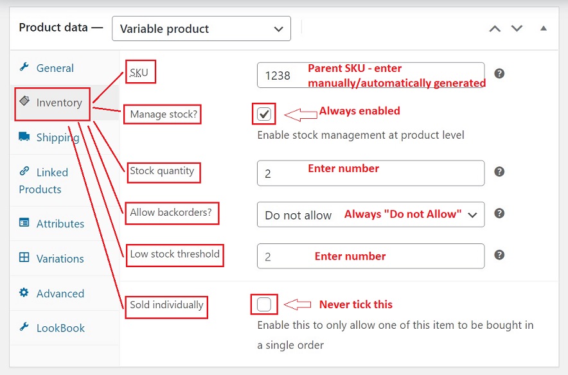The height and width of the screenshot is (375, 568).
Task: Tick the Sold individually checkbox
Action: point(264,304)
